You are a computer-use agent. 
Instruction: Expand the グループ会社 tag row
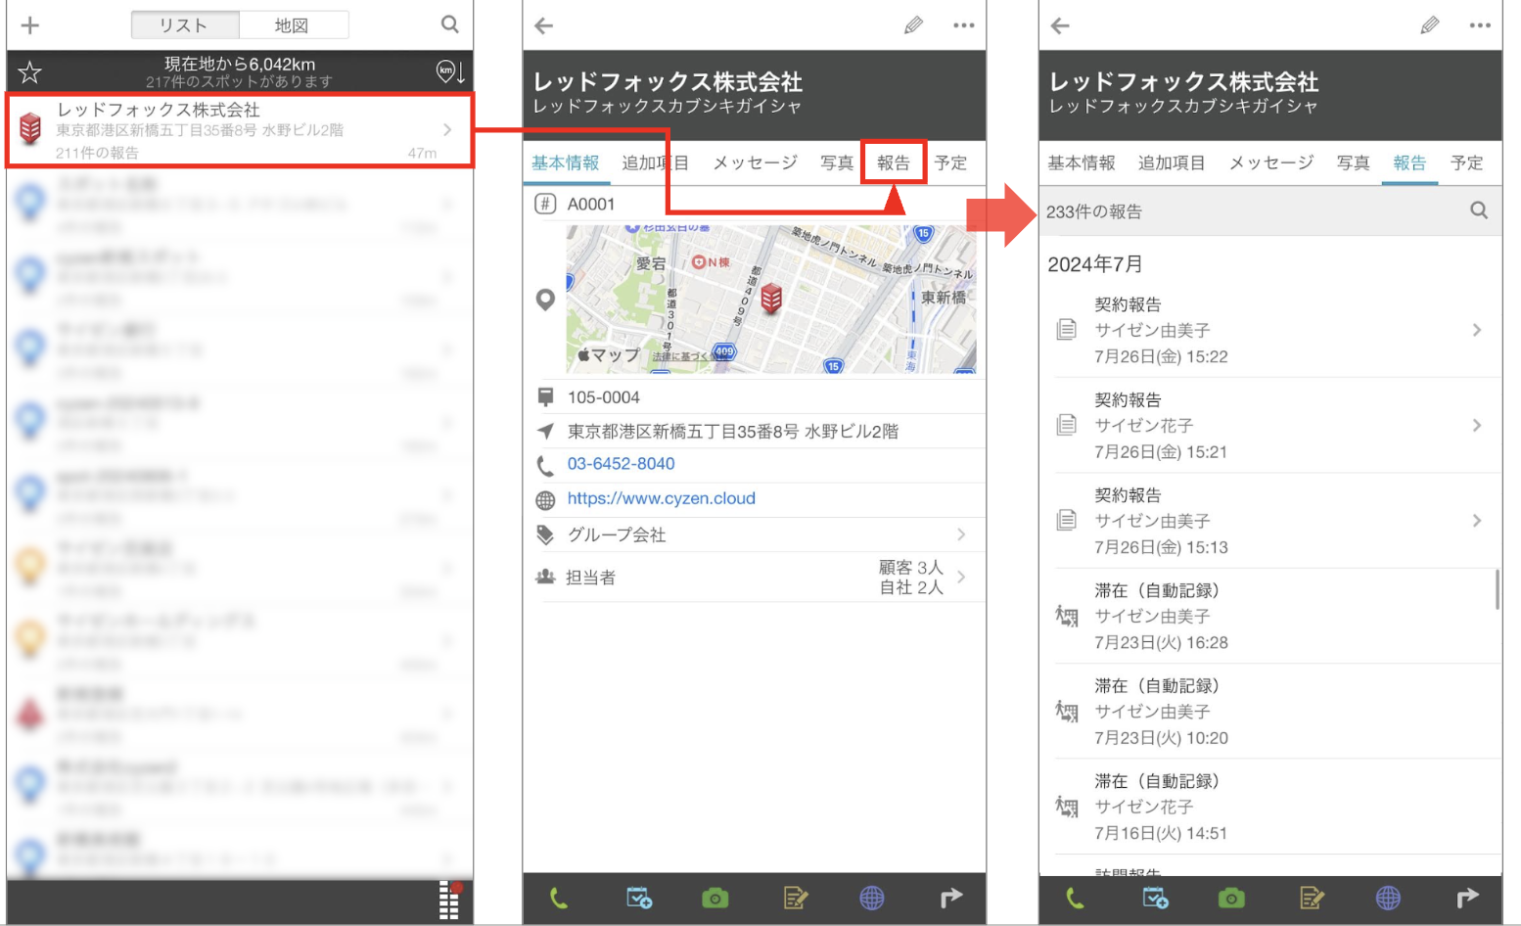(x=755, y=534)
